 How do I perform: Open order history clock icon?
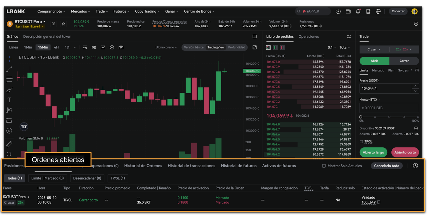[415, 166]
